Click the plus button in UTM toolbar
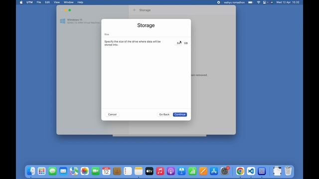319x179 pixels. [134, 10]
